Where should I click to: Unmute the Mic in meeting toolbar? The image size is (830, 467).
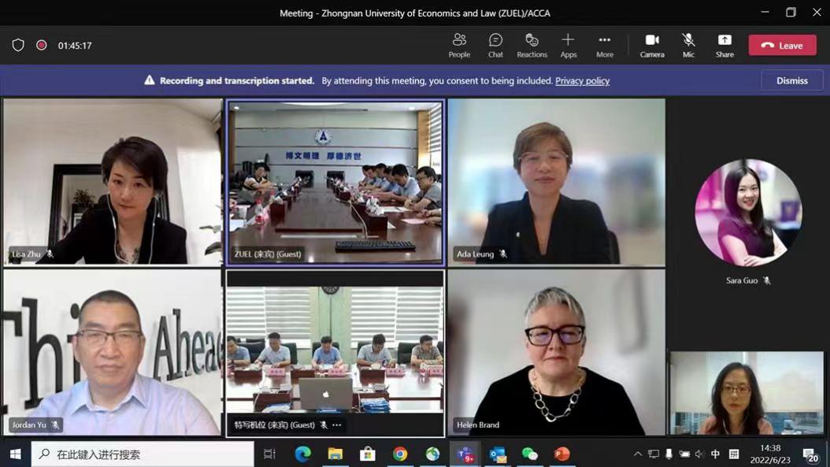(688, 45)
